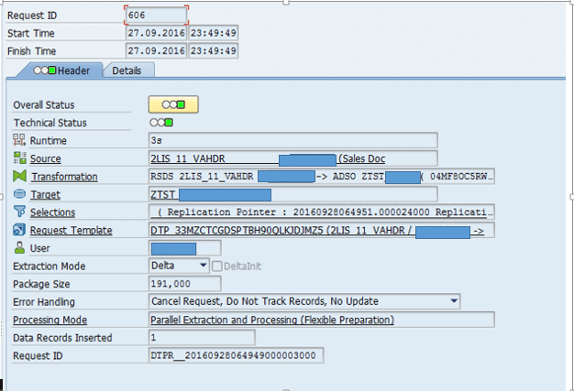Click the Request Template icon
The width and height of the screenshot is (574, 391).
[19, 230]
